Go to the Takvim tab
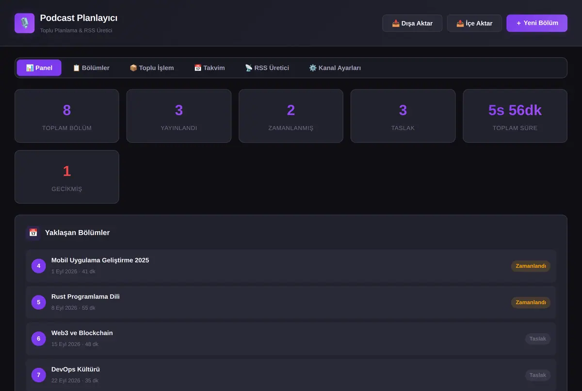Screen dimensions: 582x391 [x=210, y=68]
